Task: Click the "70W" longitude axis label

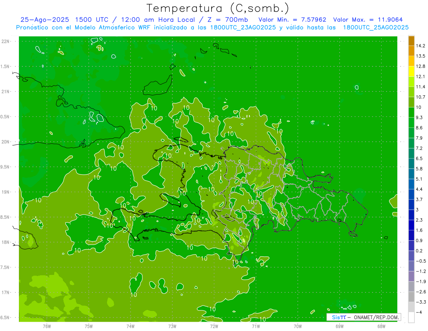Action: click(298, 326)
